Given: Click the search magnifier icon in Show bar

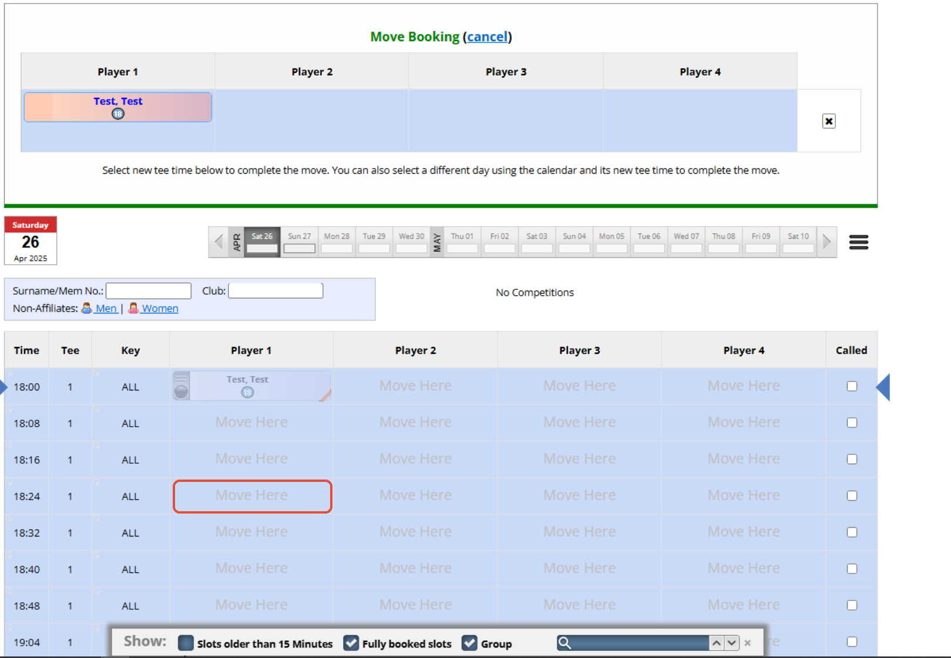Looking at the screenshot, I should (564, 643).
